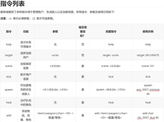Click the 是否需要目标? column header
Viewport: 164px width, 122px height.
[83, 32]
